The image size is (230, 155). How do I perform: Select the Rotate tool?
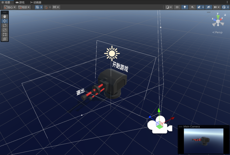click(5, 25)
